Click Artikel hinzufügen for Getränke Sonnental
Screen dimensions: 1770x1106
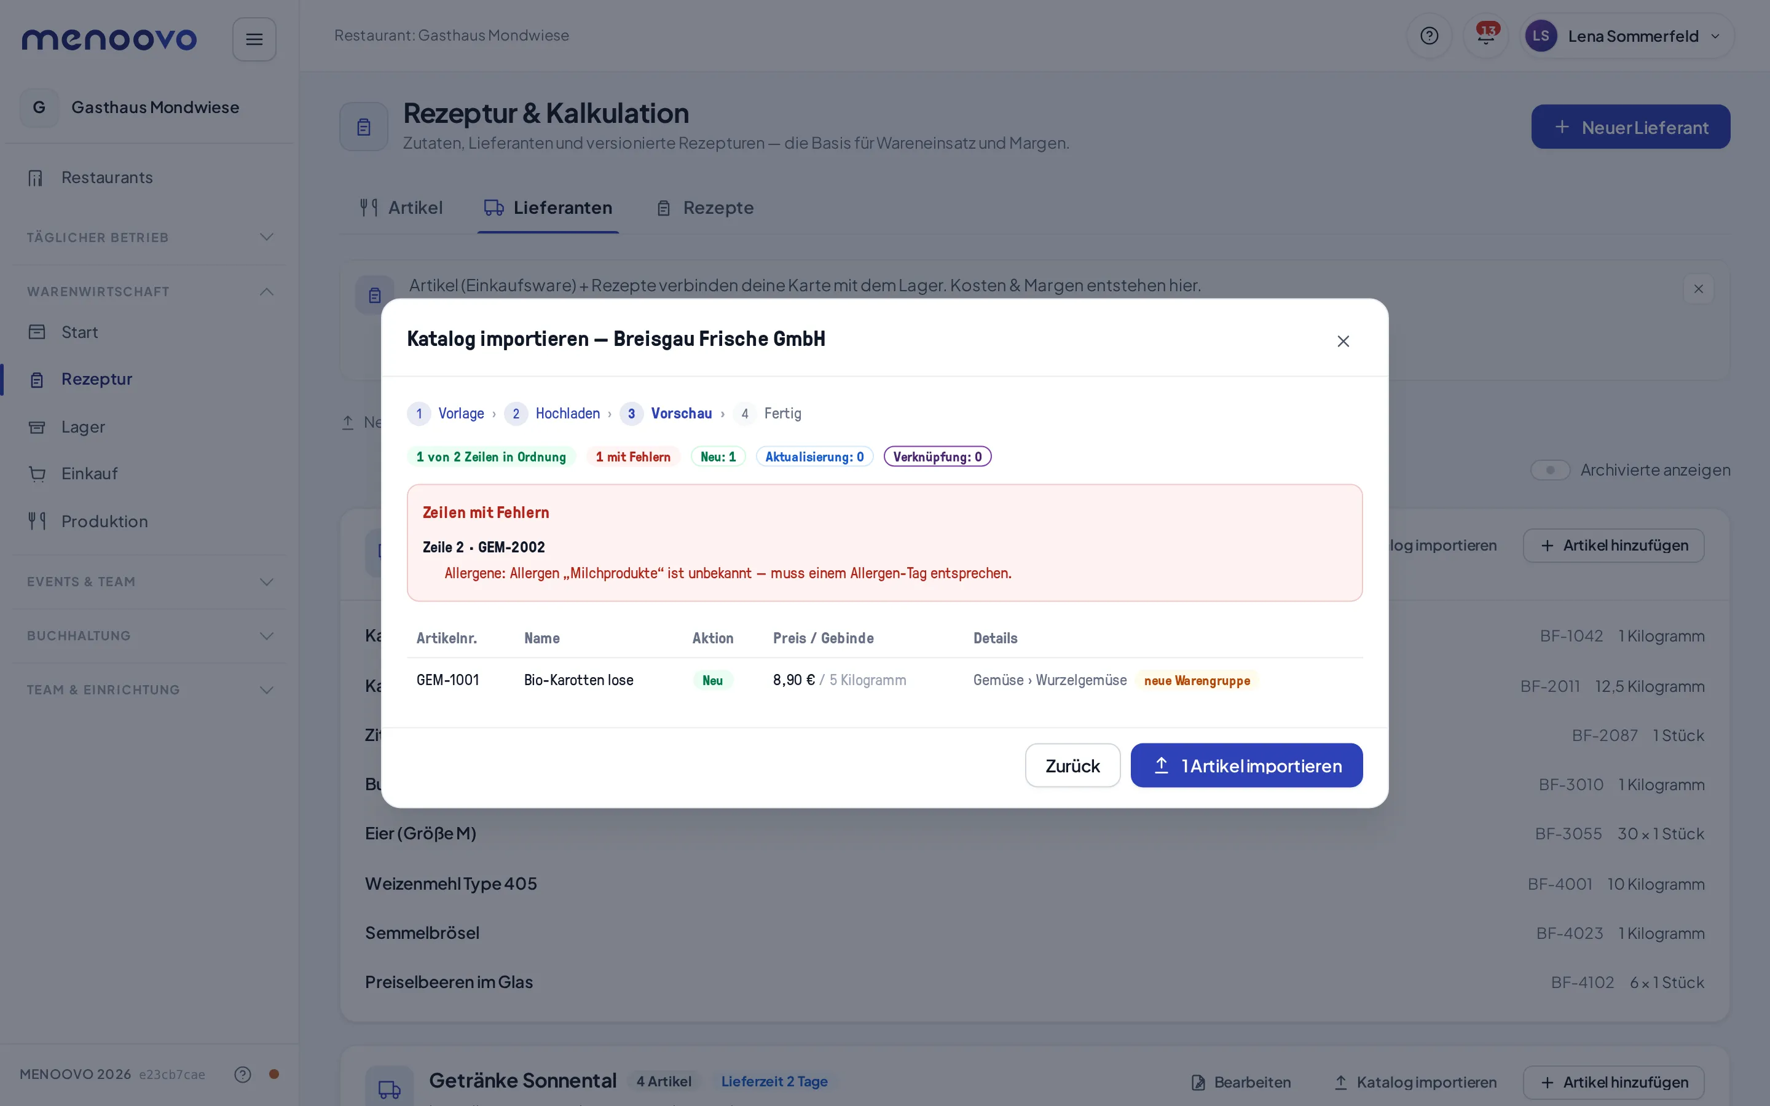(1613, 1082)
